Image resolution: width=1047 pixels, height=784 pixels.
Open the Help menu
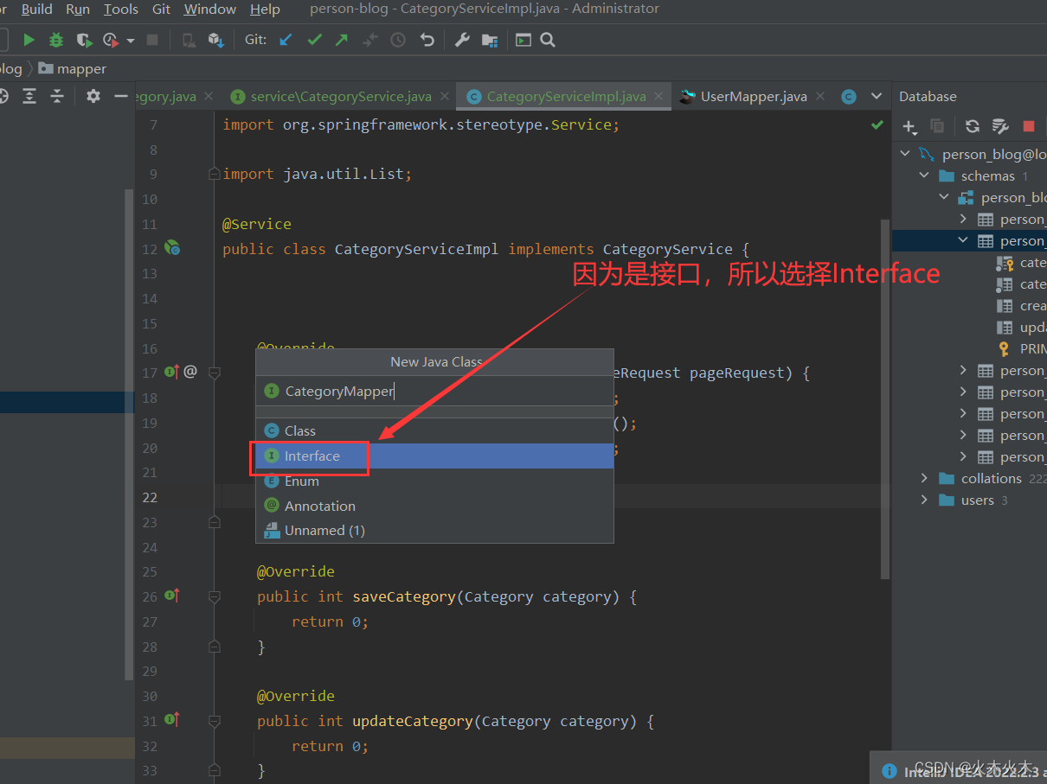265,9
